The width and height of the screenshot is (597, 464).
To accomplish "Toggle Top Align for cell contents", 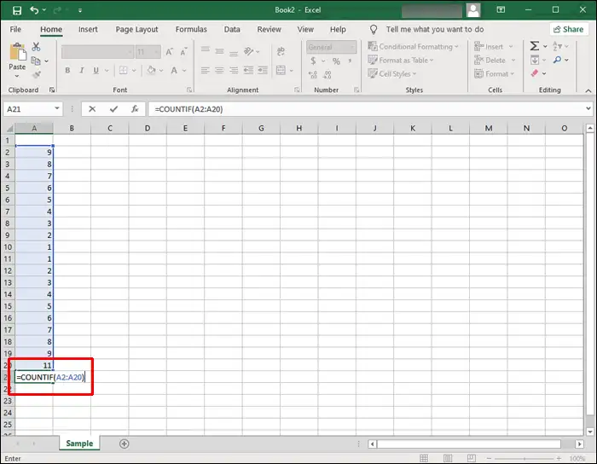I will pyautogui.click(x=206, y=49).
